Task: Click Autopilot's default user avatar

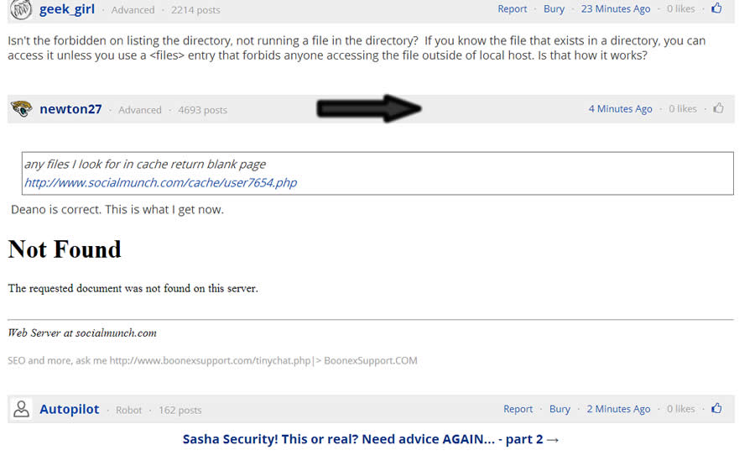Action: pyautogui.click(x=21, y=409)
